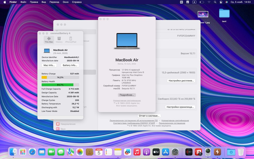
Task: Open the Apple menu
Action: click(5, 2)
